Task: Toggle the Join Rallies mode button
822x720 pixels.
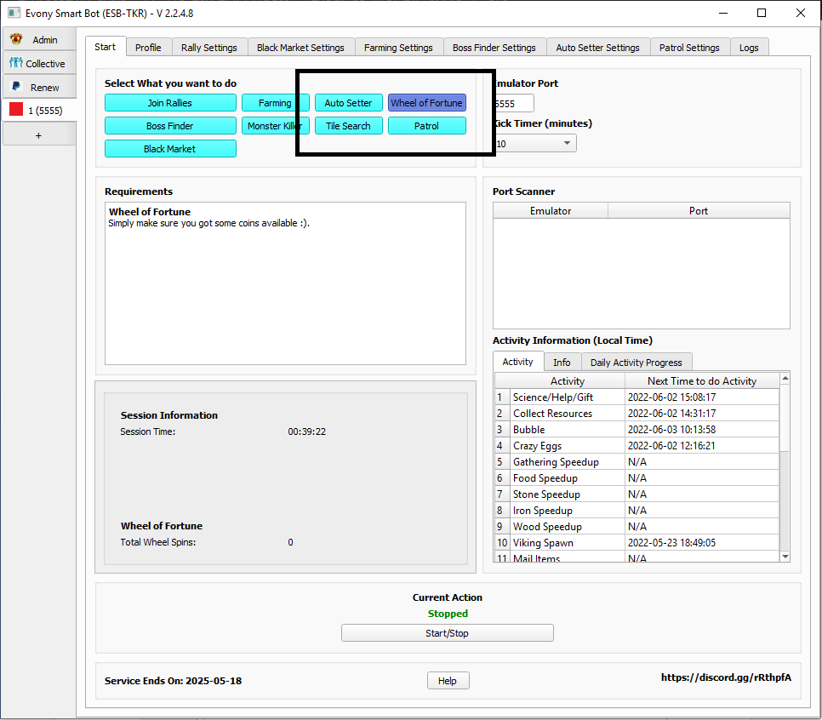Action: 170,103
